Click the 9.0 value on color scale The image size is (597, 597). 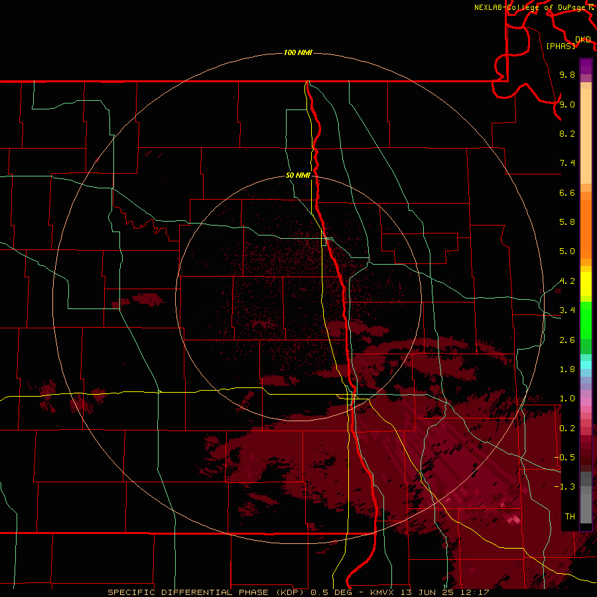click(567, 104)
